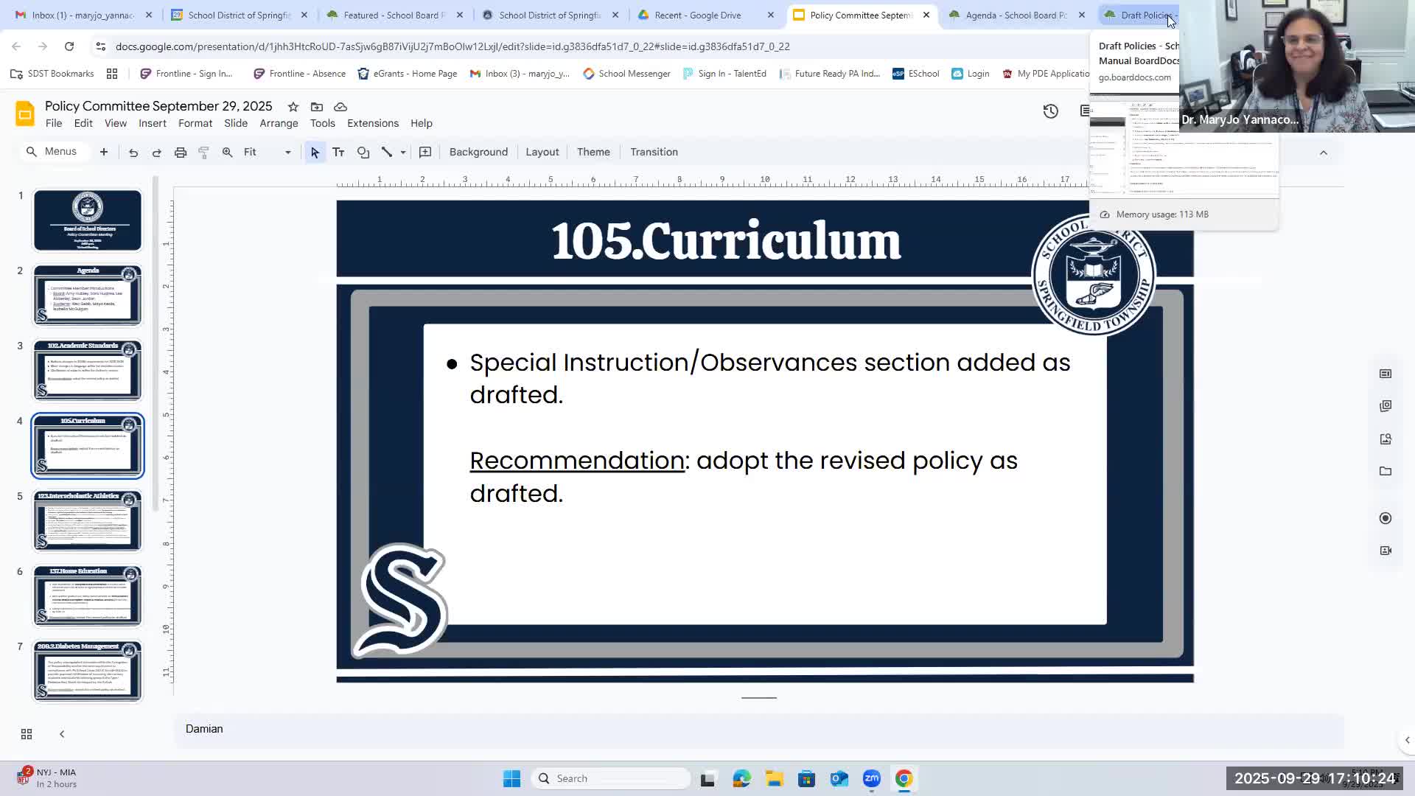Select slide 6 Home Education thumbnail
Viewport: 1415px width, 796px height.
(x=87, y=596)
